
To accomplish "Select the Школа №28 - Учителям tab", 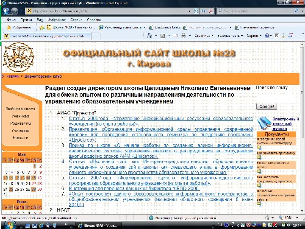I will point(47,36).
